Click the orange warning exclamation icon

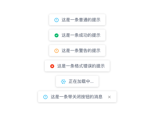(57, 51)
